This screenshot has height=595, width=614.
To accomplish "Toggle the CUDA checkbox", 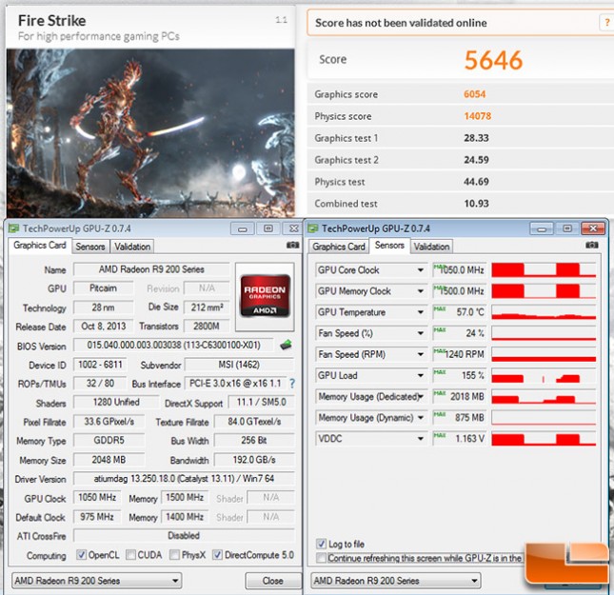I will coord(130,555).
